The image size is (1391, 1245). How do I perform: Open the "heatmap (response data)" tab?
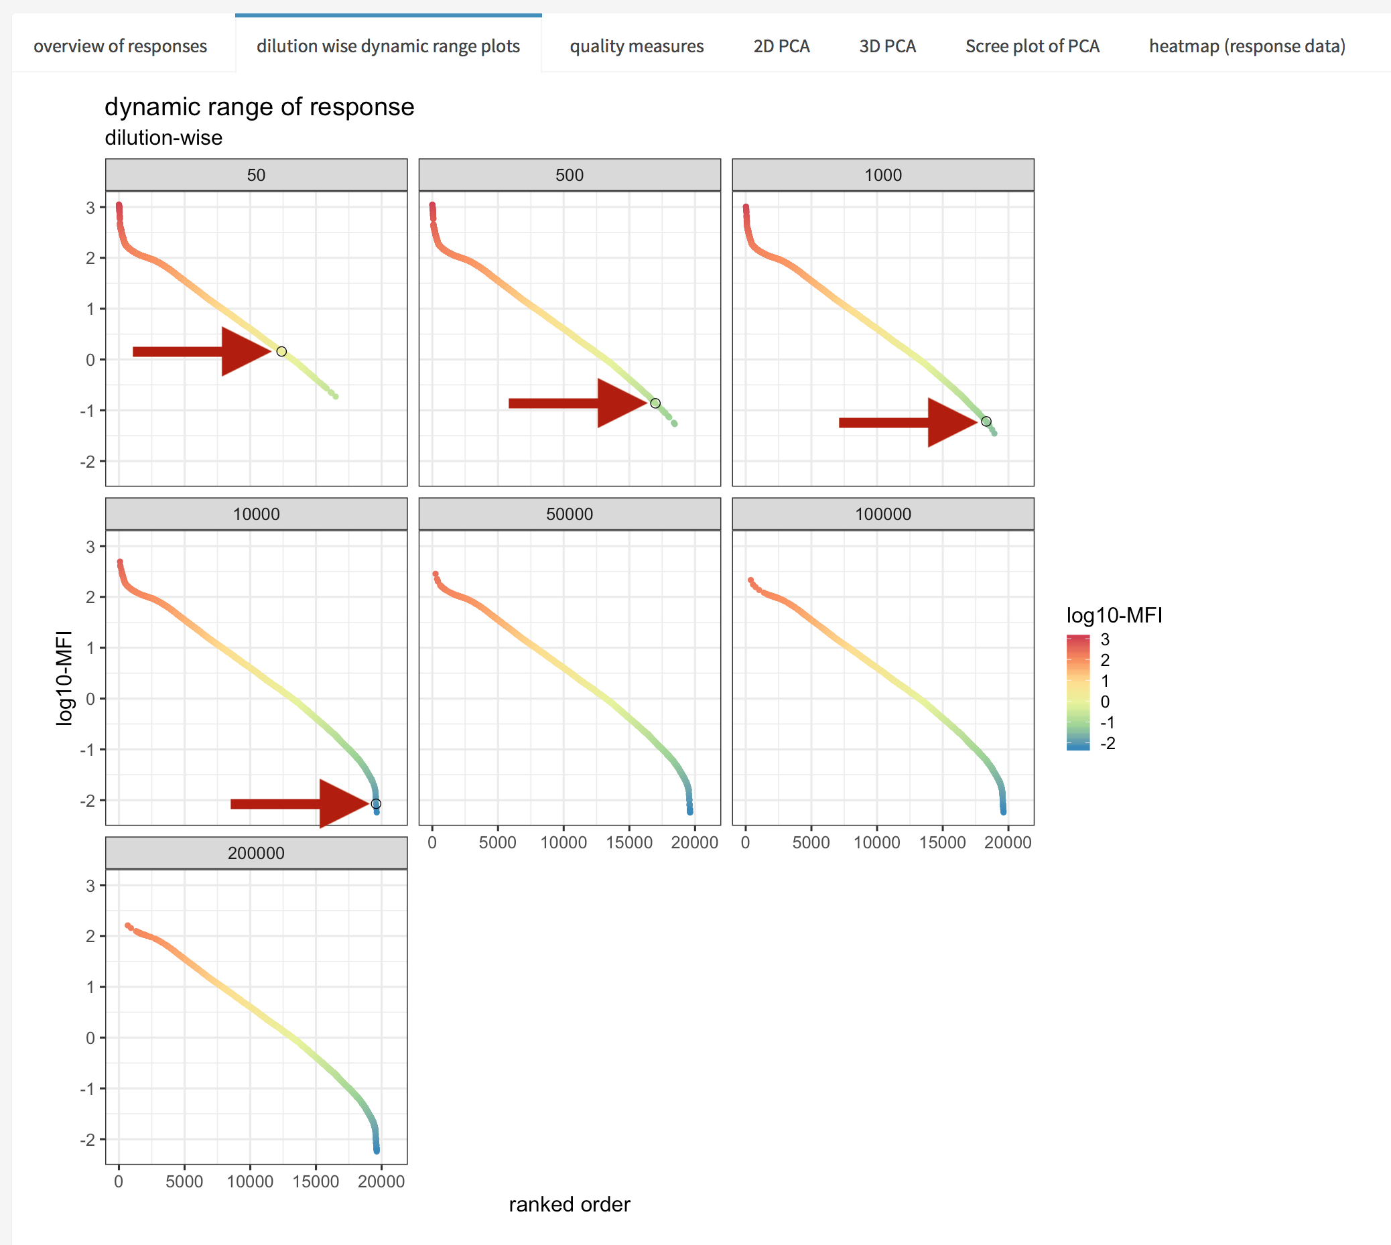pos(1247,46)
